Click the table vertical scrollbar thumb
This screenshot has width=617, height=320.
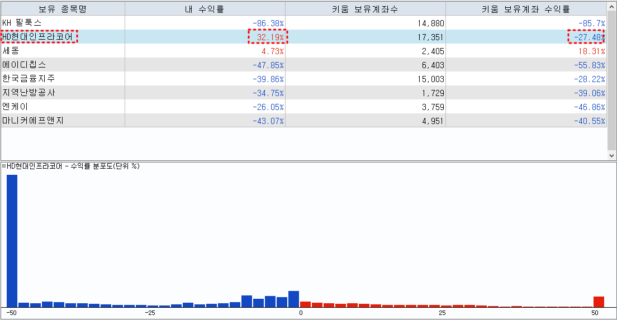click(611, 79)
